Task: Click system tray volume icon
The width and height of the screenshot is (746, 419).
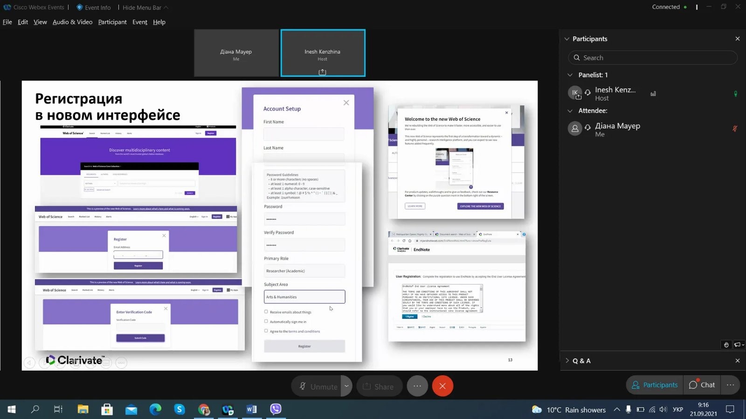Action: click(x=663, y=409)
